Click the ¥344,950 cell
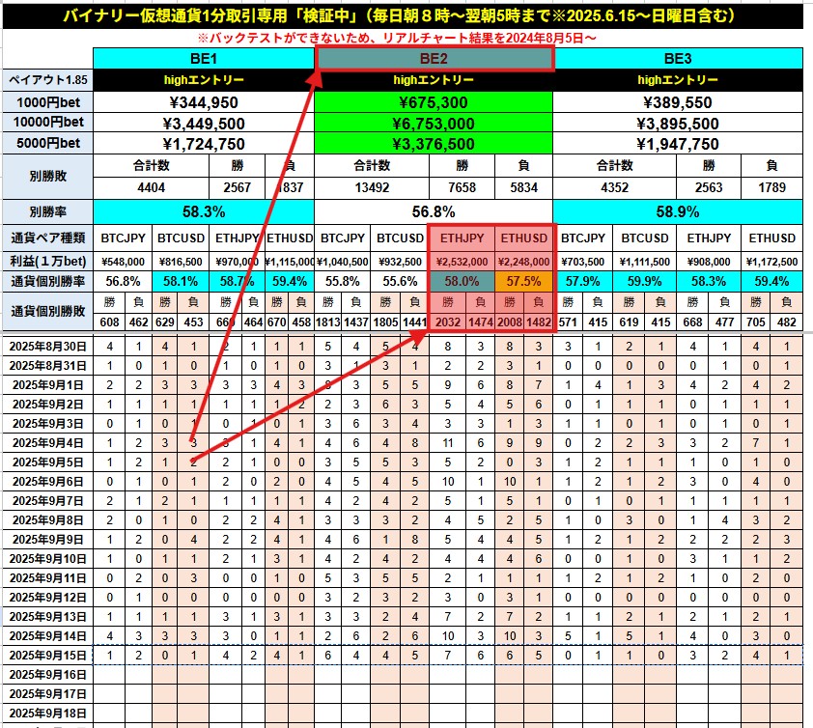The width and height of the screenshot is (813, 728). [203, 102]
